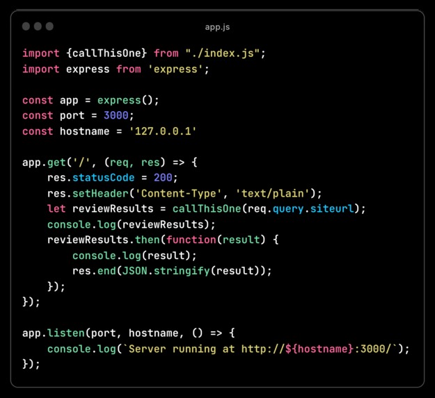Click the 200 status value
The height and width of the screenshot is (398, 435).
163,177
